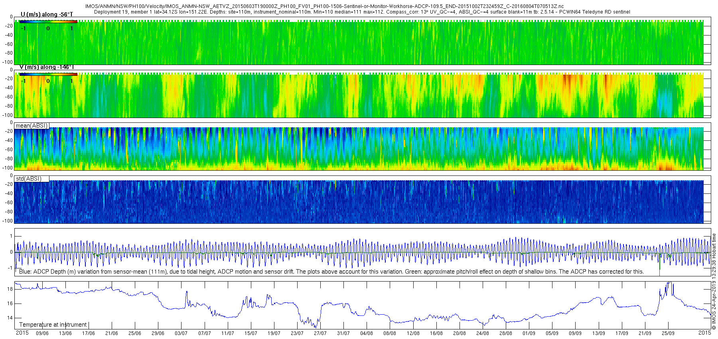Click the 05/09 date tick label
The height and width of the screenshot is (339, 718).
(x=552, y=333)
